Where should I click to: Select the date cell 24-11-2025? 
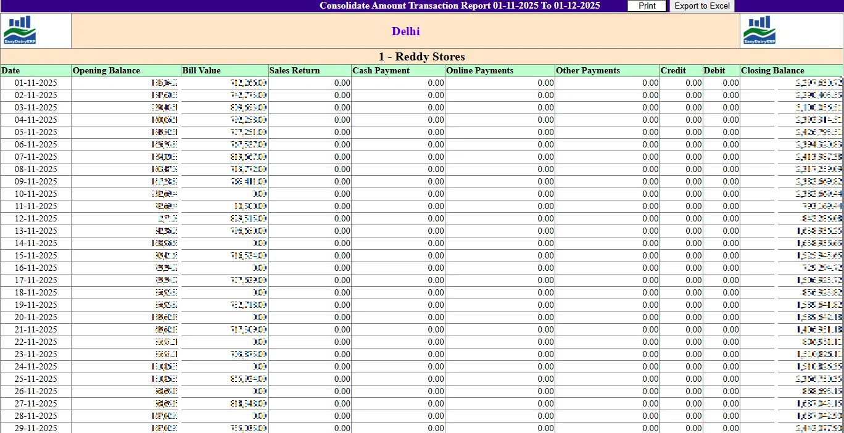point(36,366)
